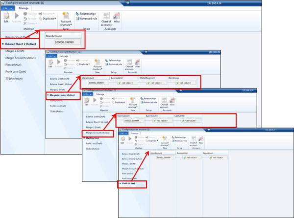Switch to the Manage tab in the largest window
The image size is (294, 218).
tap(23, 8)
